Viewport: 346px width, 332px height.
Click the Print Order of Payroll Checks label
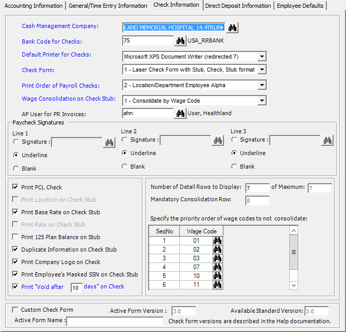61,86
